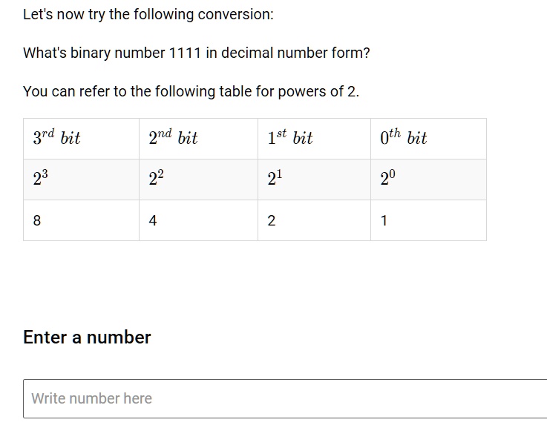Click the "Let's now try the following conversion" line
Viewport: 547px width, 431px height.
[x=148, y=15]
